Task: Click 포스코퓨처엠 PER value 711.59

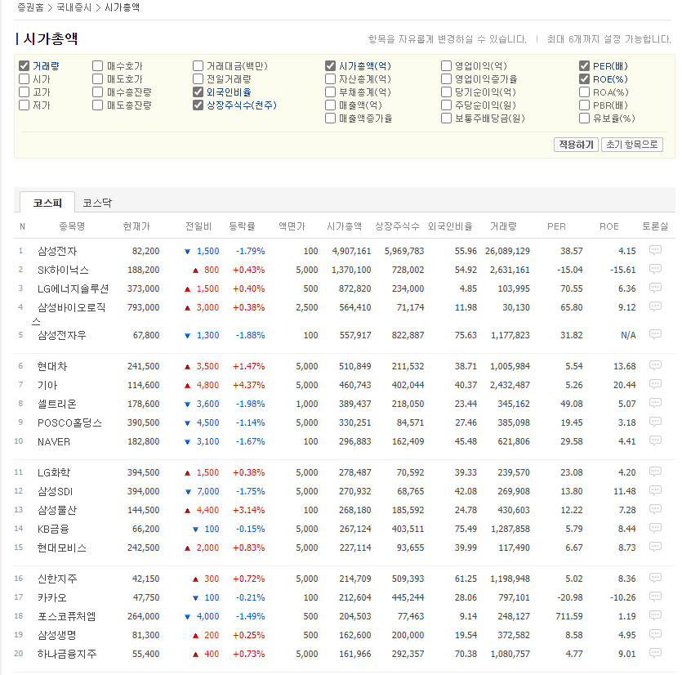Action: click(x=569, y=616)
